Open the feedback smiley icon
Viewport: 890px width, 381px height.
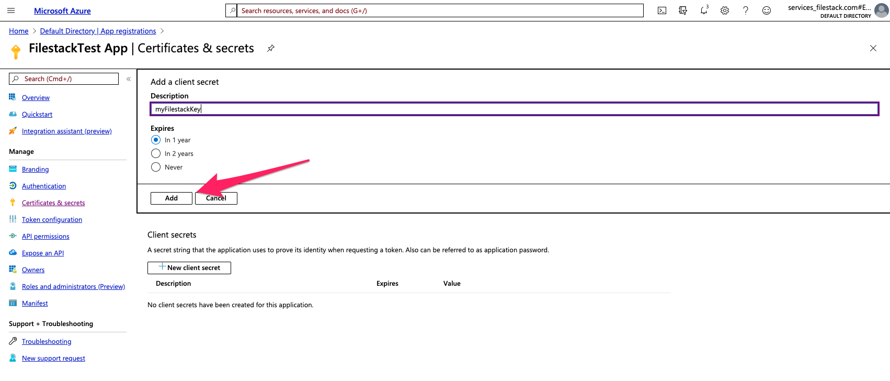pos(767,10)
